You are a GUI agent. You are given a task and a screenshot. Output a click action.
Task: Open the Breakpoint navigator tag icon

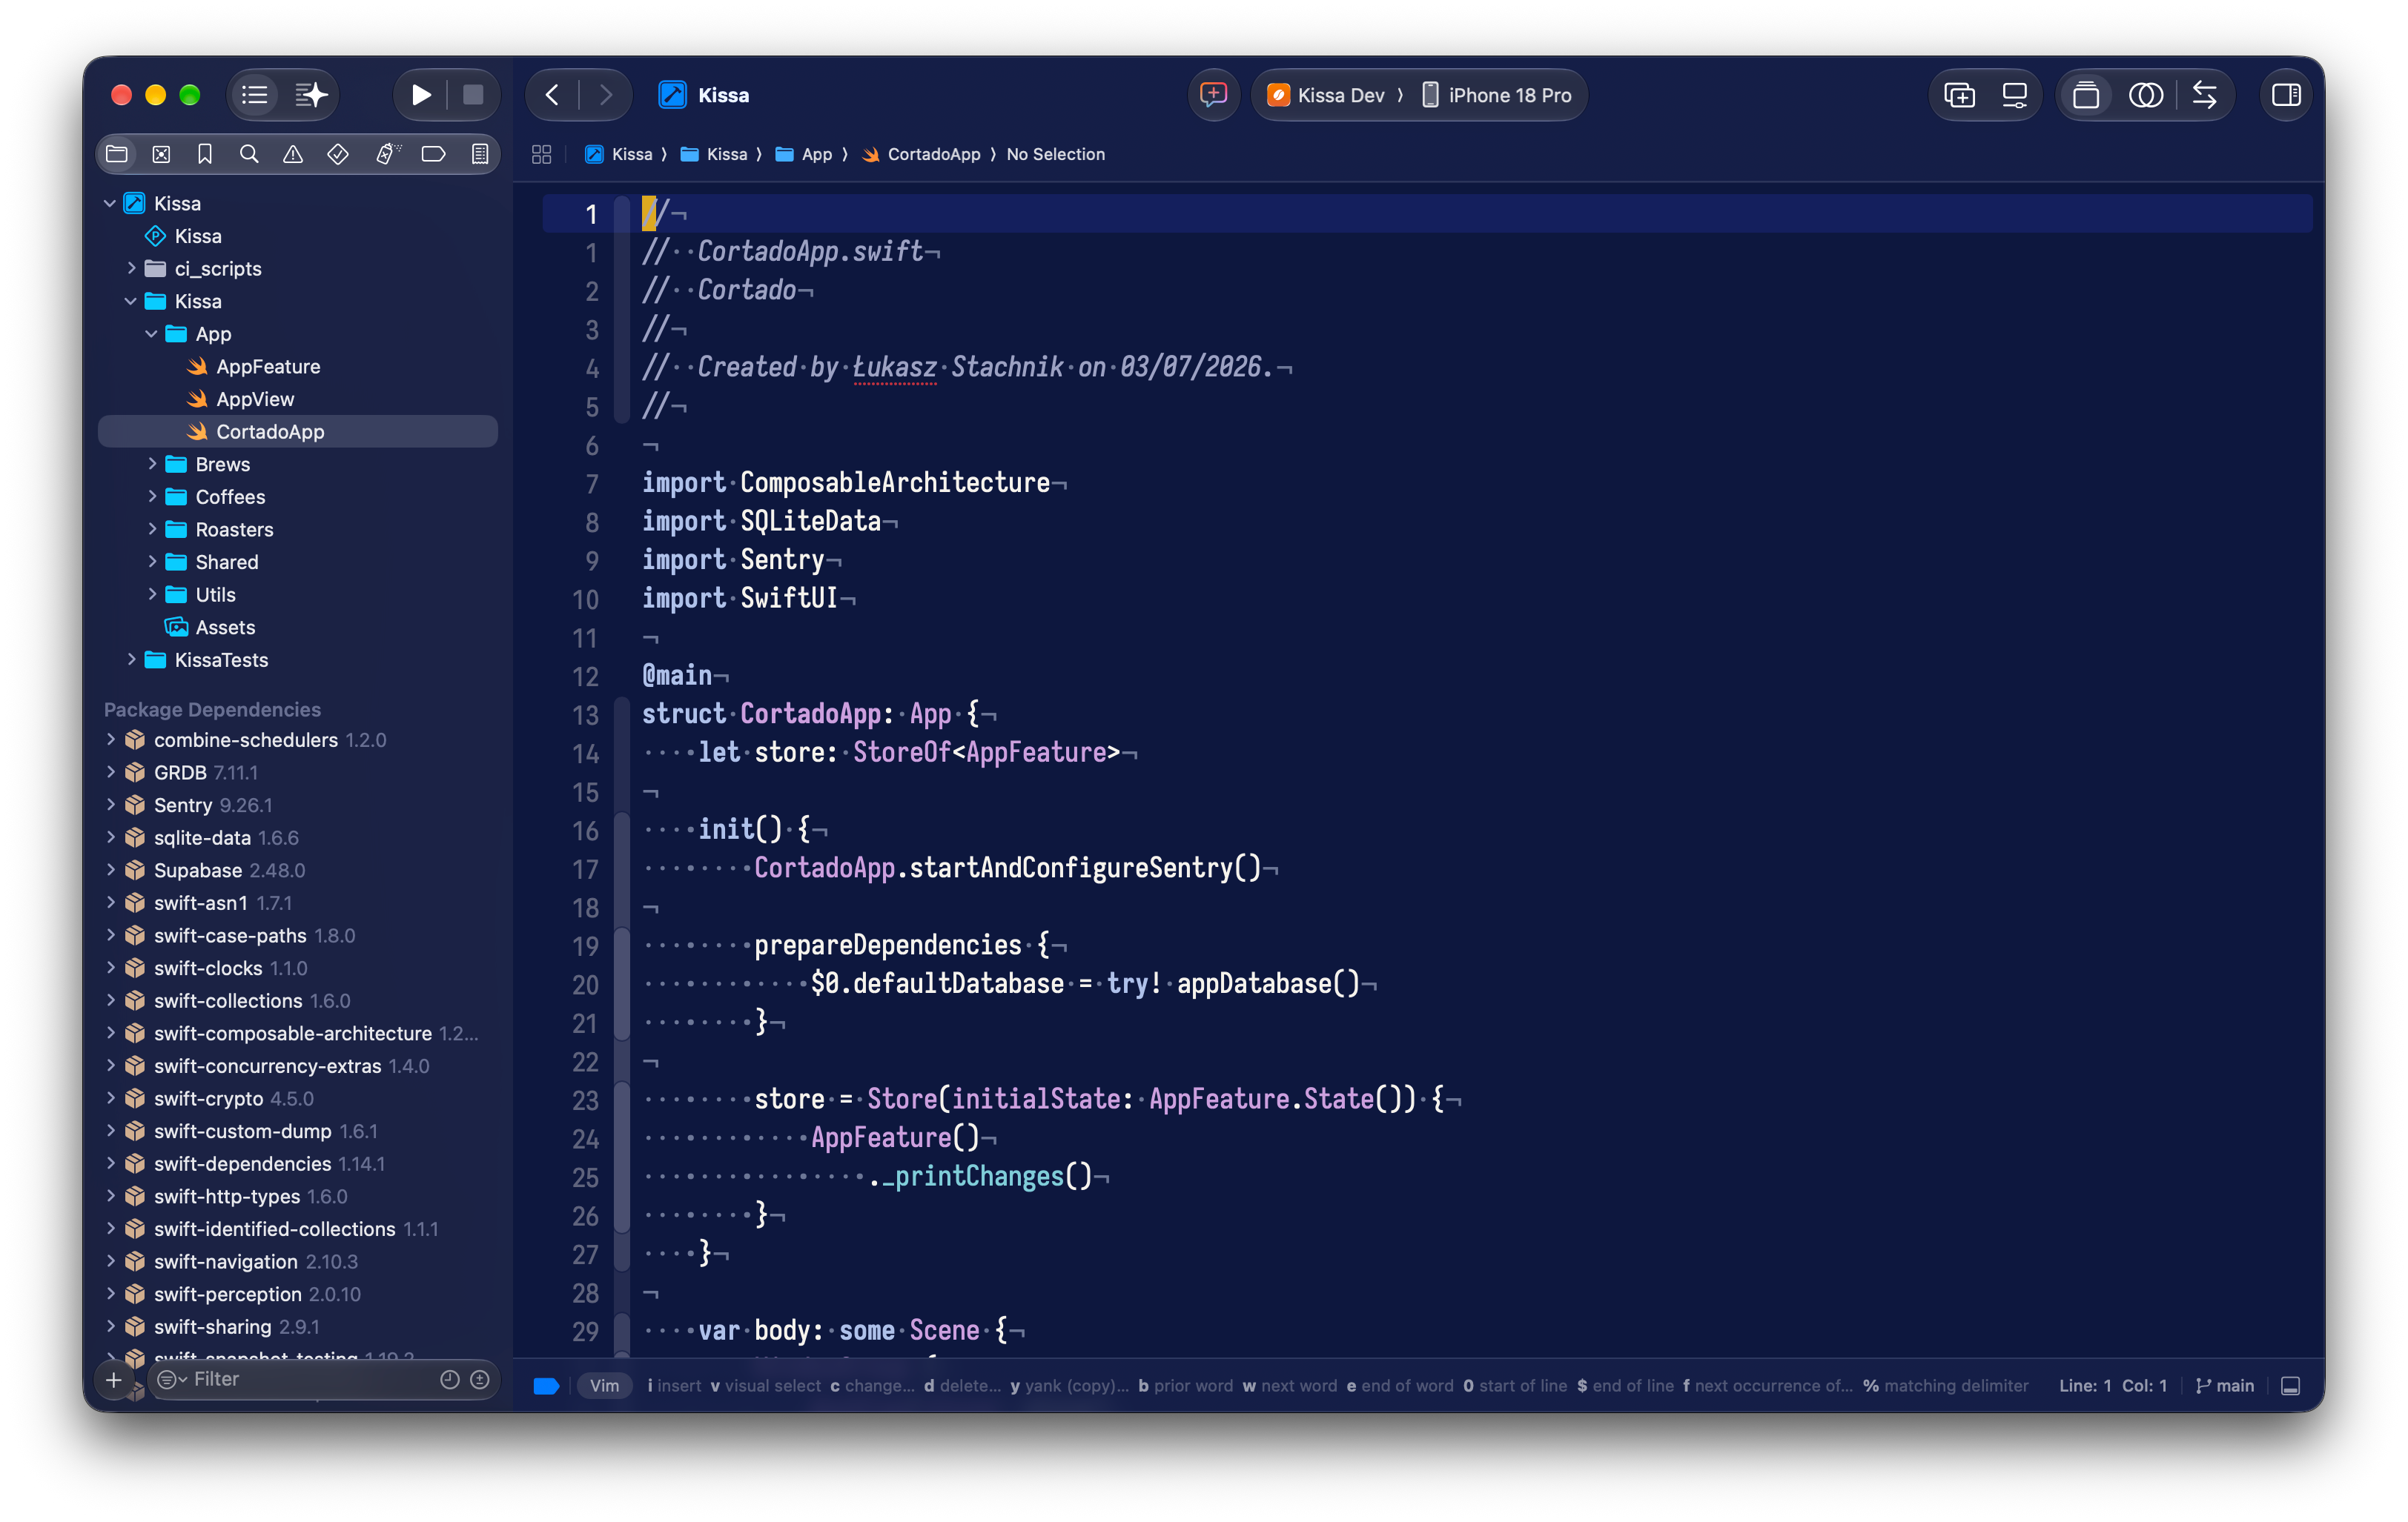tap(433, 154)
